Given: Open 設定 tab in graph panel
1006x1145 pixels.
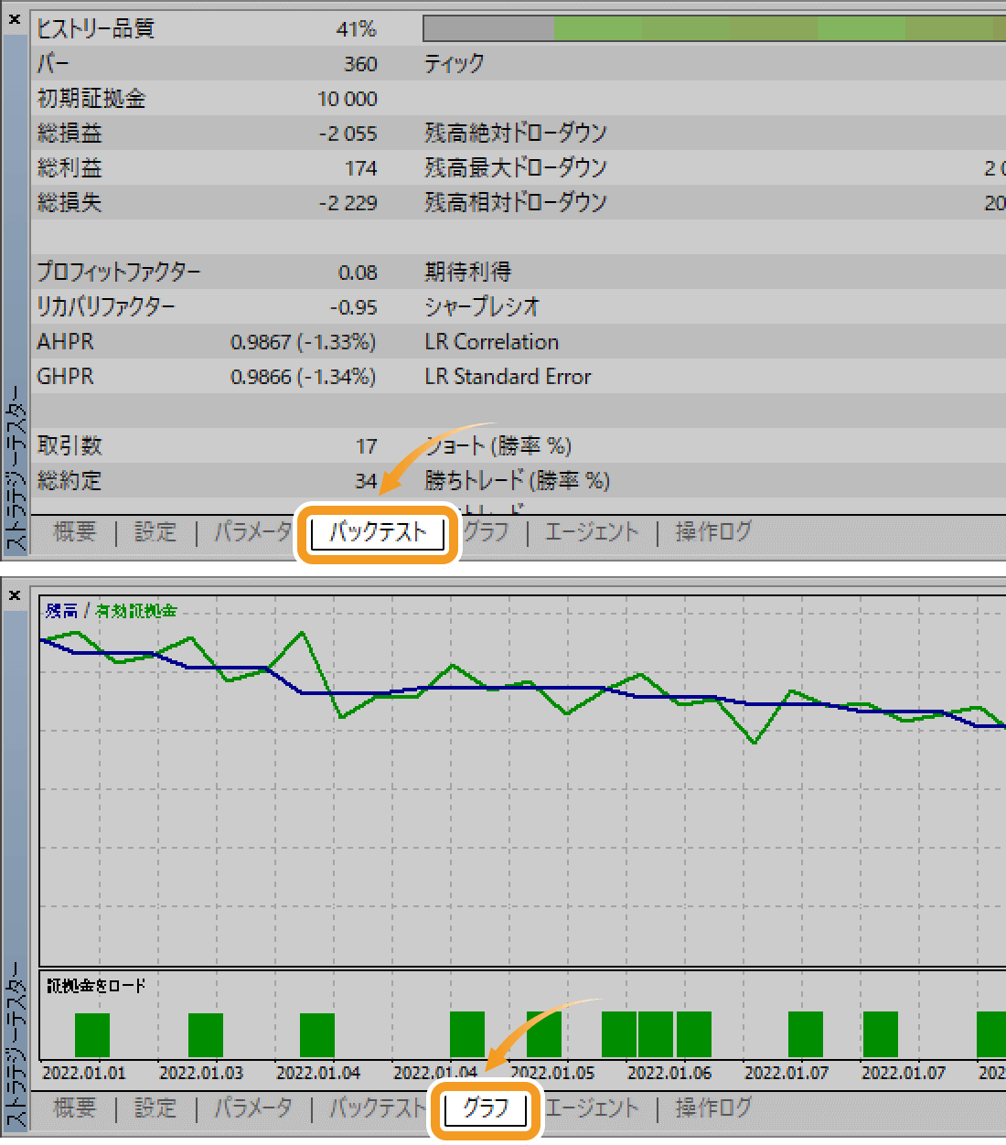Looking at the screenshot, I should pos(155,1108).
